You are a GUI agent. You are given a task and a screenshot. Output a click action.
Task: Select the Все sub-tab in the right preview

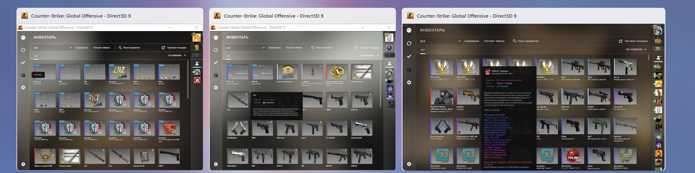pos(423,50)
